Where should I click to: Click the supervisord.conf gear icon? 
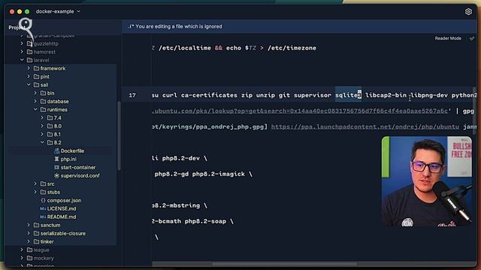57,175
